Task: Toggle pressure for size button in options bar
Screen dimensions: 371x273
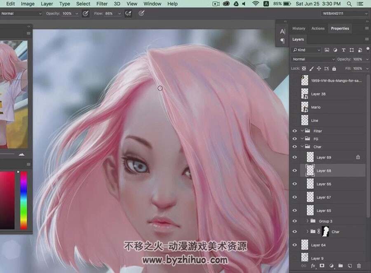Action: tap(141, 14)
